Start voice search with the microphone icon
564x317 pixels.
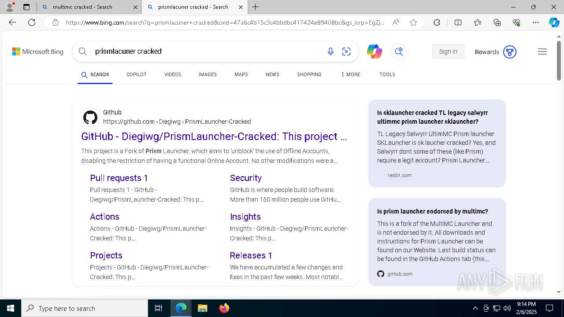(330, 52)
